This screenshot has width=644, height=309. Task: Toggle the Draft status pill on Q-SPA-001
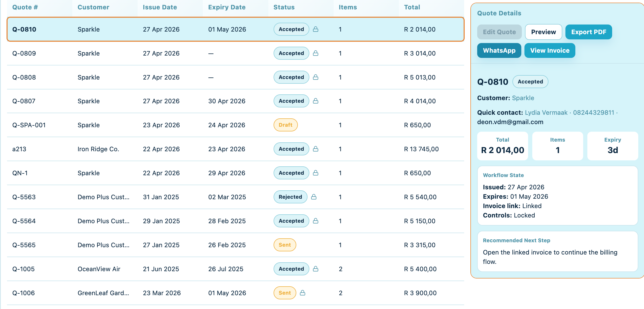pyautogui.click(x=285, y=125)
